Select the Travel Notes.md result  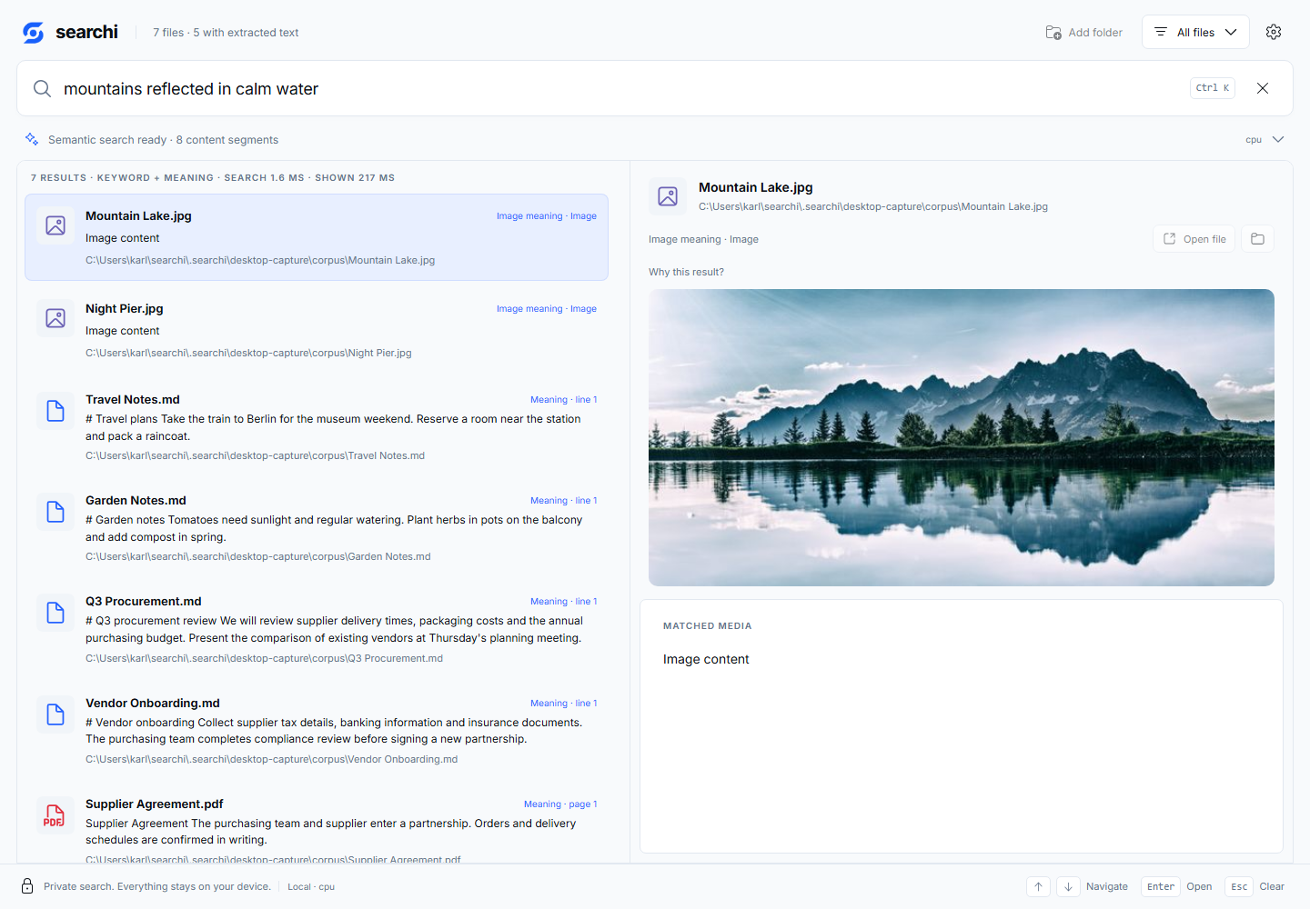(x=317, y=427)
